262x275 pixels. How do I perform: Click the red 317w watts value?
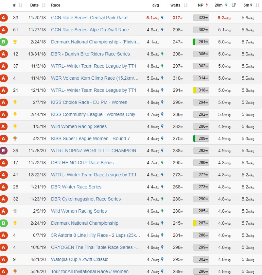pyautogui.click(x=178, y=18)
